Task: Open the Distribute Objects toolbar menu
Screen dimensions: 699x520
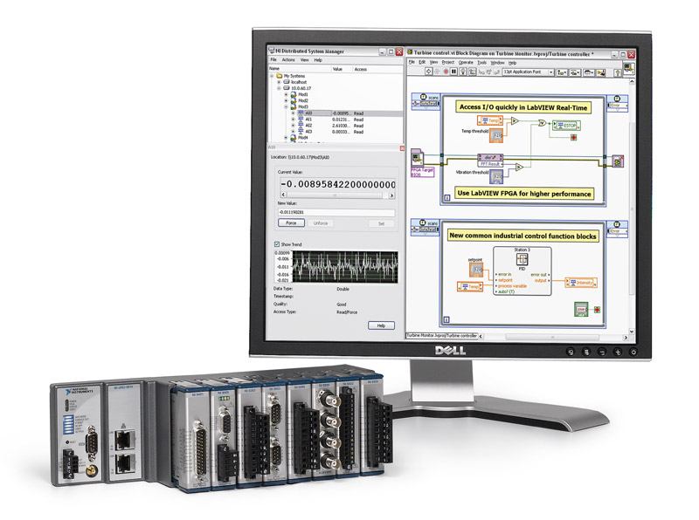Action: click(x=575, y=72)
